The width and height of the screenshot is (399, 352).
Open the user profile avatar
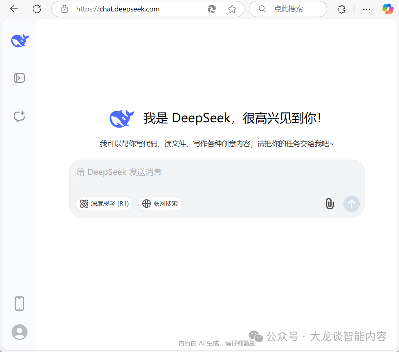click(20, 332)
